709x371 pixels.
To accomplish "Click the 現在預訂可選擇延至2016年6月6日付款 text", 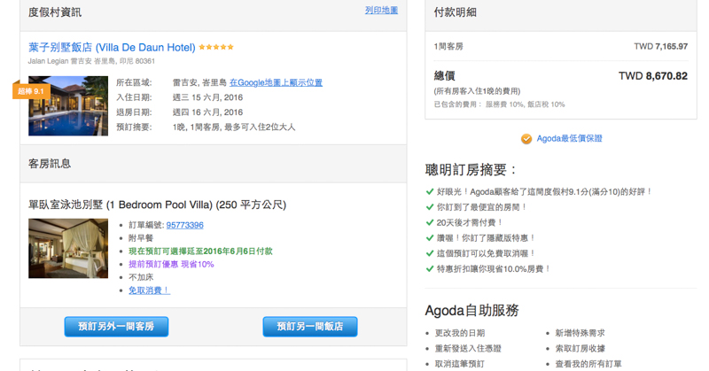I will coord(200,251).
